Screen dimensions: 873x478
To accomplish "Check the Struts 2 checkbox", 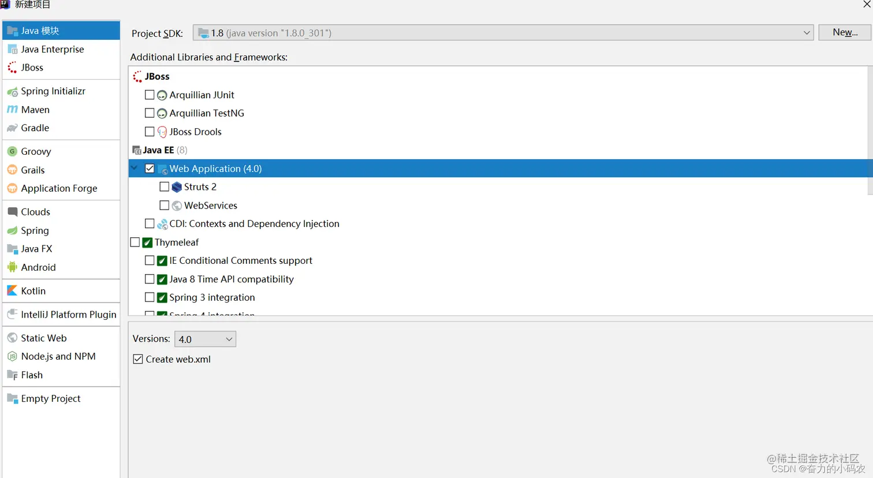I will (164, 186).
